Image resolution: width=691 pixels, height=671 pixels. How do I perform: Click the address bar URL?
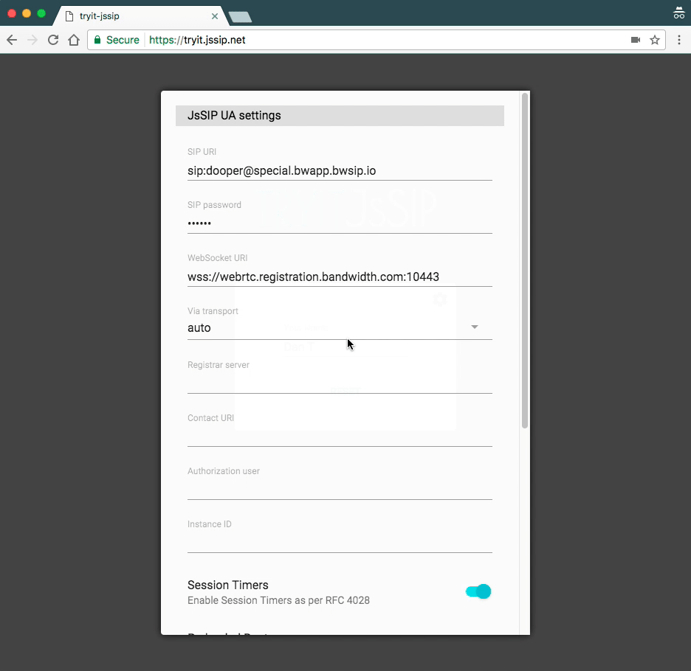click(197, 40)
